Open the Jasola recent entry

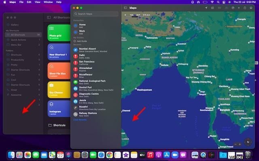click(96, 101)
